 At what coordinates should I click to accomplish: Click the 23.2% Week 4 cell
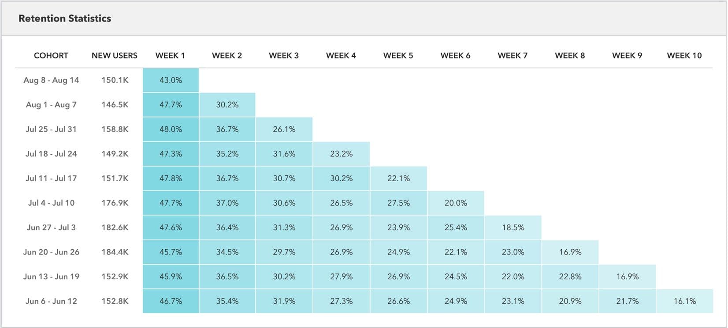tap(342, 154)
